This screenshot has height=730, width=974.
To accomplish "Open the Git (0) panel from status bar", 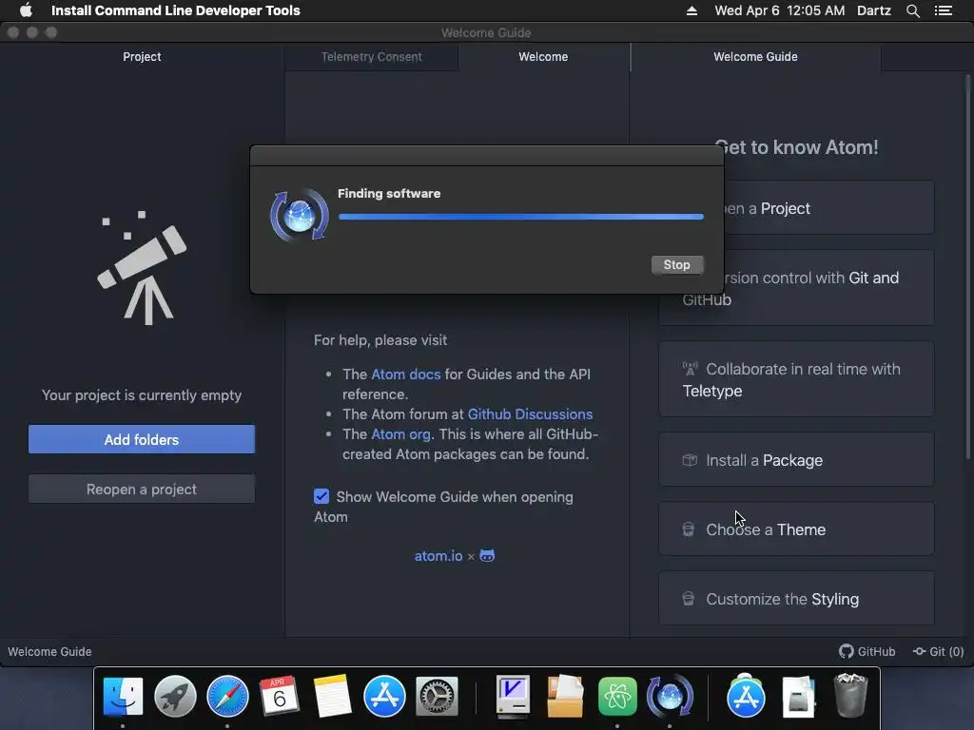I will click(938, 652).
